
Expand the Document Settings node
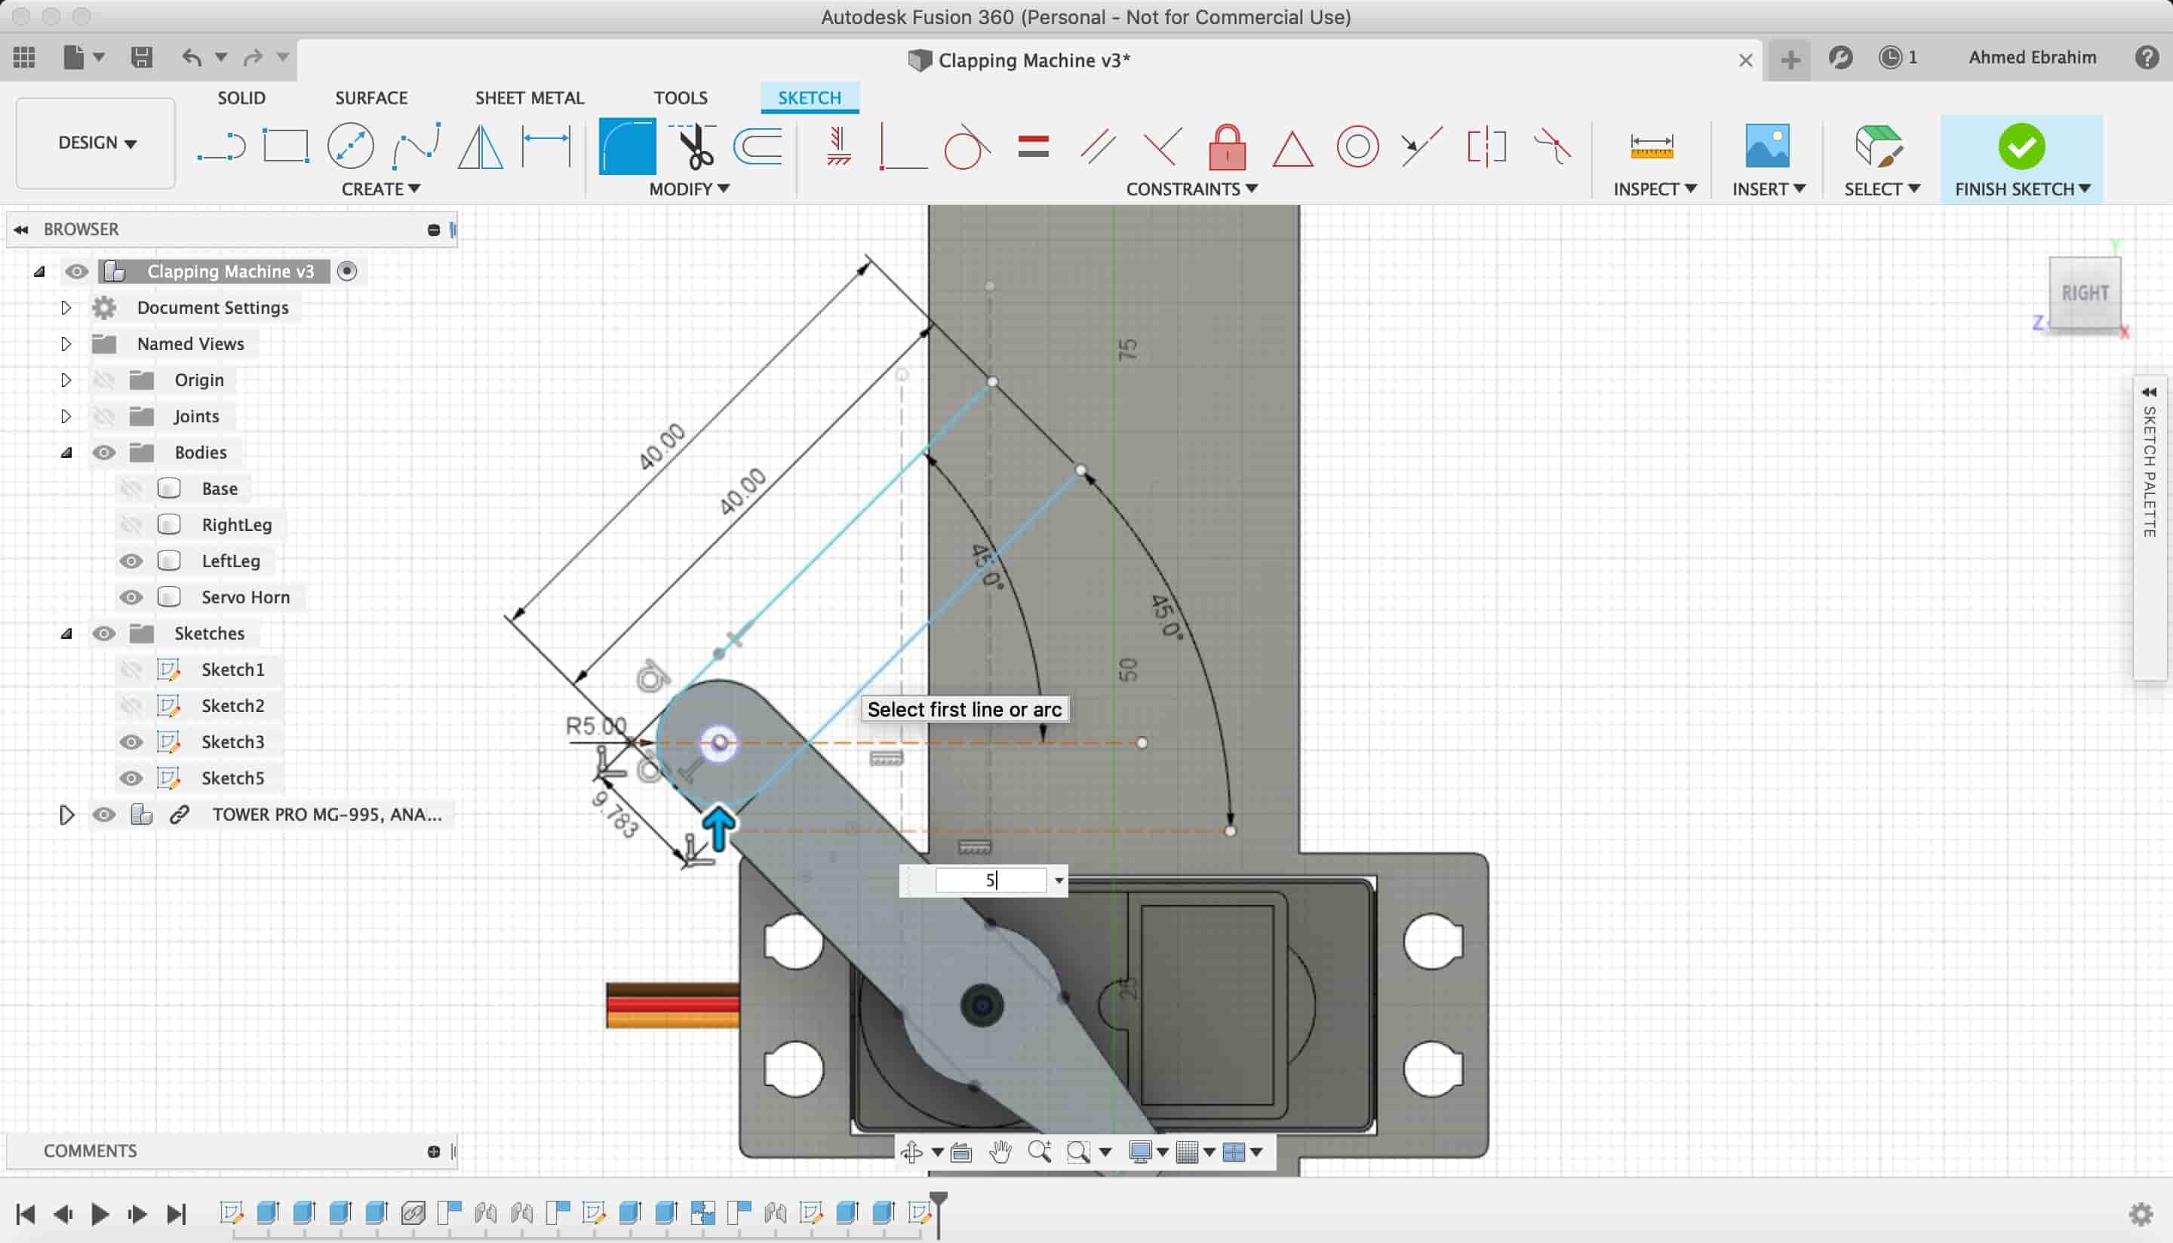coord(66,307)
